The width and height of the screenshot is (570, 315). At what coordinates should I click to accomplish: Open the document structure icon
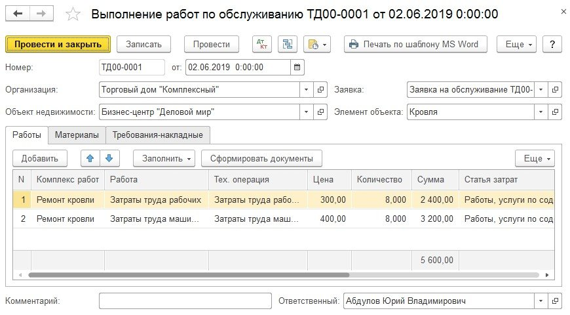[x=286, y=45]
